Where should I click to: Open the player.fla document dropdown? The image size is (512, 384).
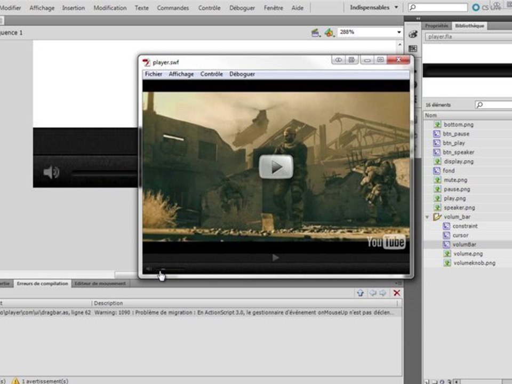click(x=468, y=37)
